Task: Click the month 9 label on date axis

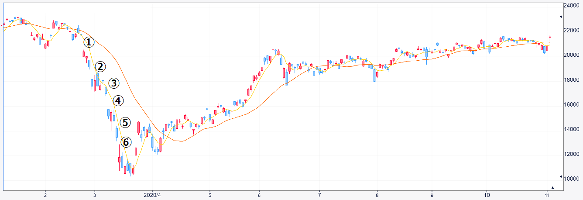Action: click(432, 194)
